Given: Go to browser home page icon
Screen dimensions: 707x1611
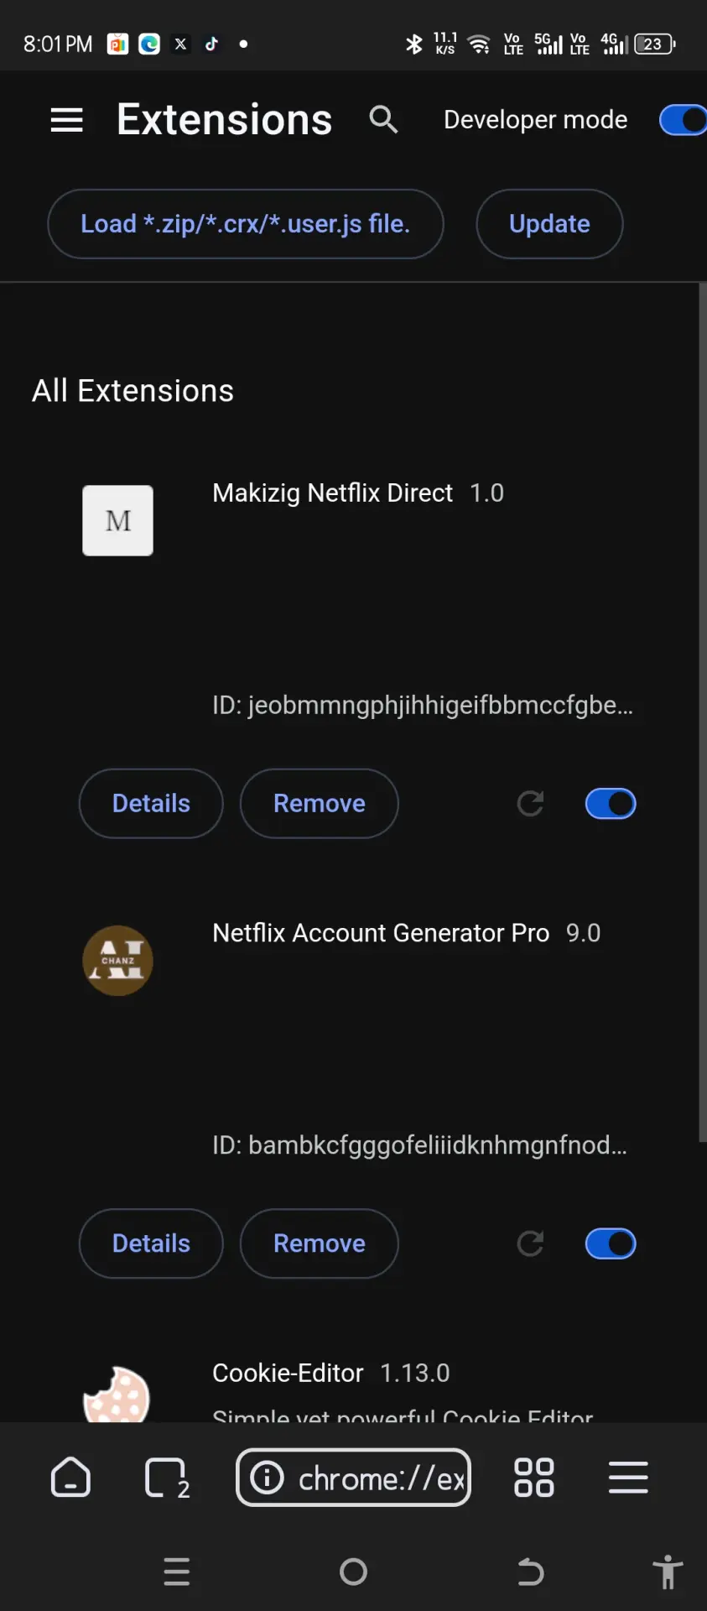Looking at the screenshot, I should (70, 1477).
